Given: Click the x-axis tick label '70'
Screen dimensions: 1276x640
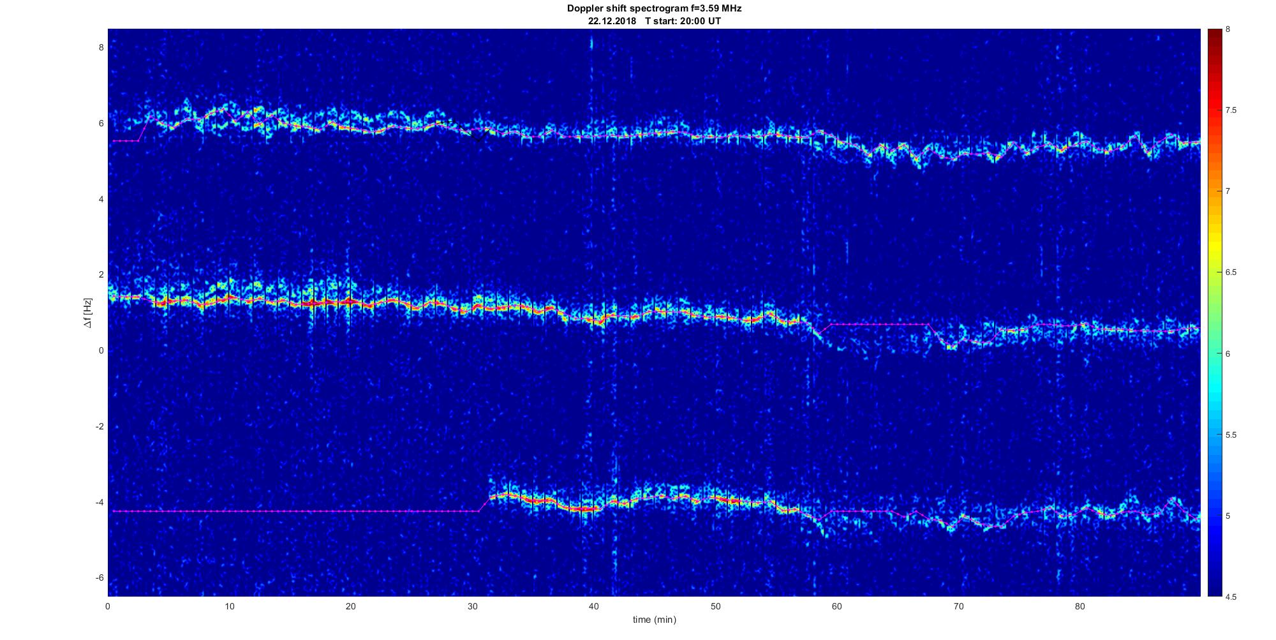Looking at the screenshot, I should coord(958,606).
